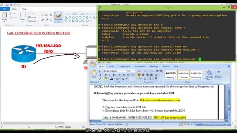The width and height of the screenshot is (237, 133).
Task: Click the Word proofing status icon
Action: pyautogui.click(x=127, y=124)
